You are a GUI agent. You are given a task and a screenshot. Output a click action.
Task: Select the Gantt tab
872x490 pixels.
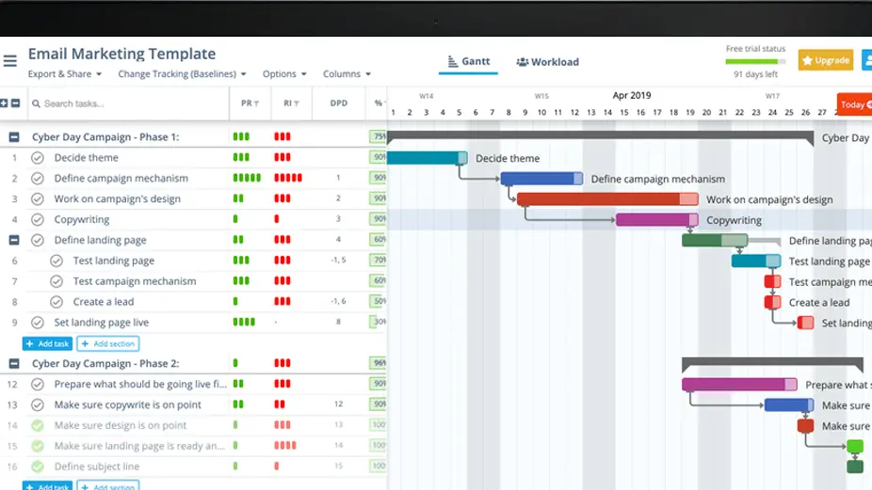click(468, 62)
